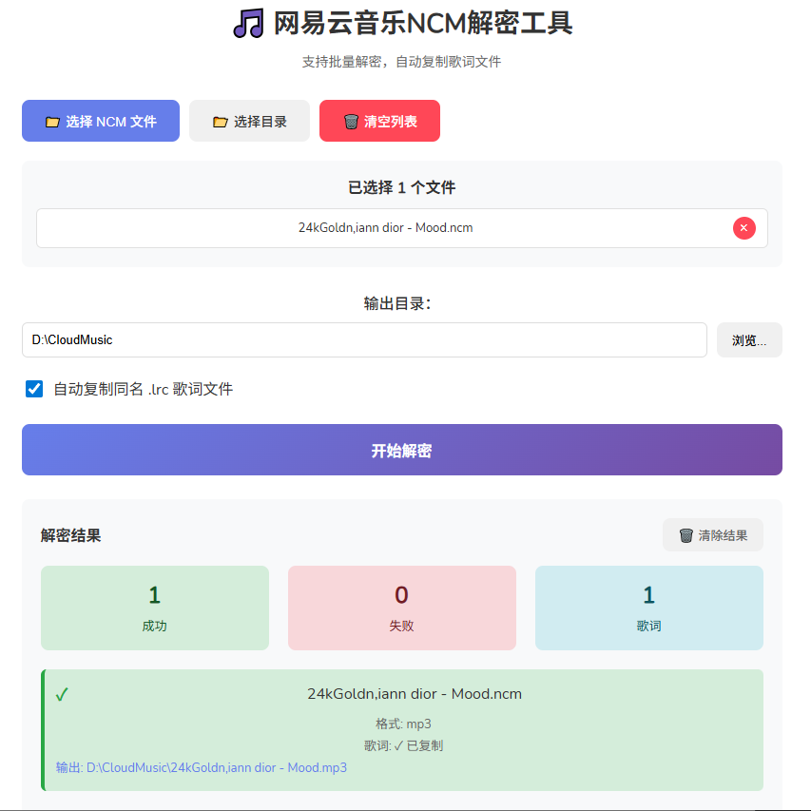This screenshot has height=811, width=811.
Task: Start decryption with 开始解密 button
Action: pos(402,450)
